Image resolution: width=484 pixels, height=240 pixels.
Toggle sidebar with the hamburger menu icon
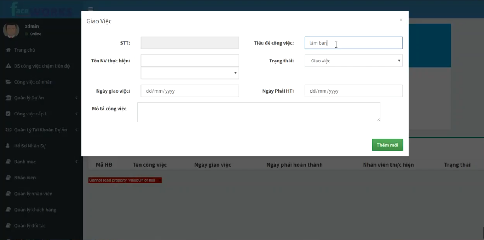(91, 9)
